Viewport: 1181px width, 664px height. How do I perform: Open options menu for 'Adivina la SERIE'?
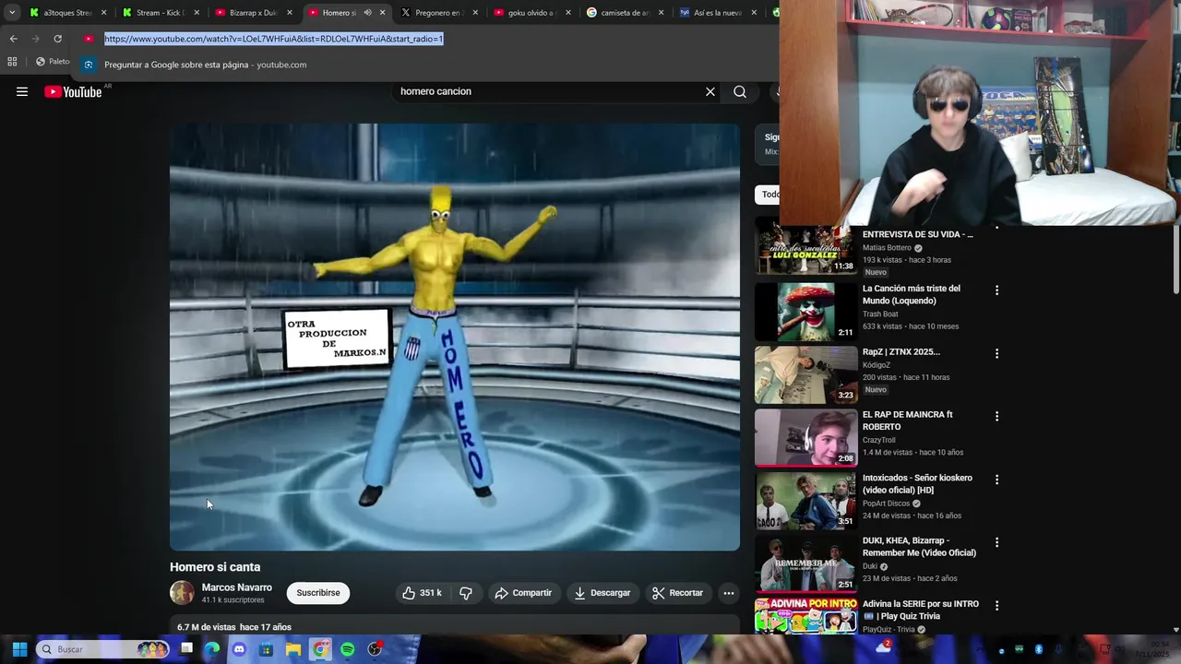point(996,605)
